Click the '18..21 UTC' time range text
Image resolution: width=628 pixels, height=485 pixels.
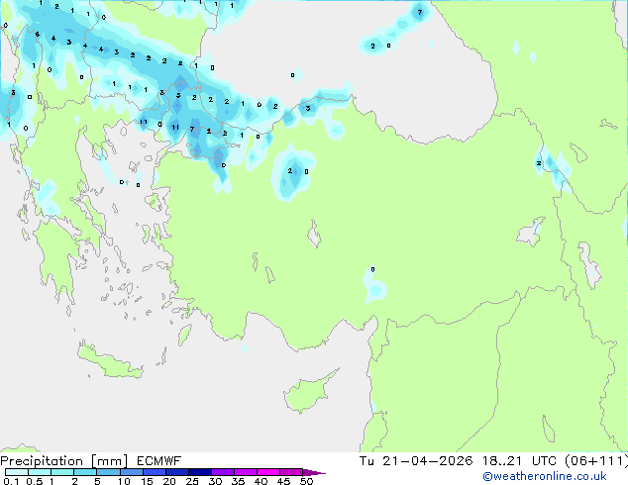pos(519,461)
